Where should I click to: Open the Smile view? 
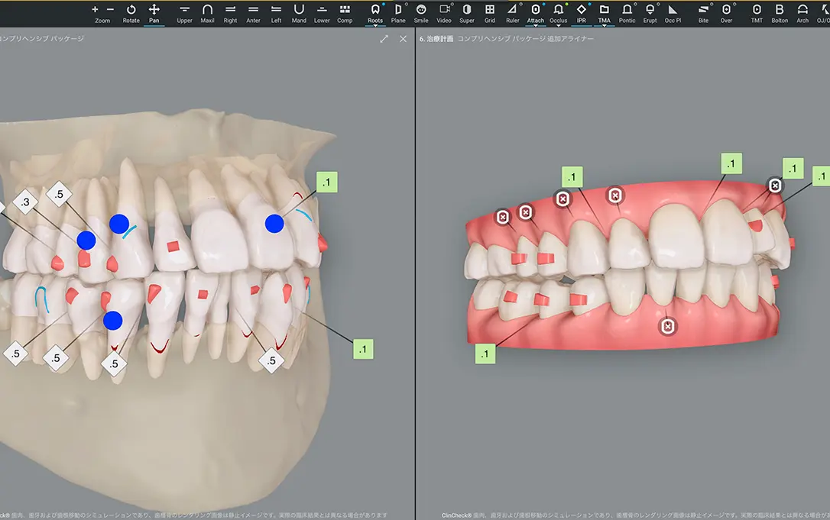(421, 12)
